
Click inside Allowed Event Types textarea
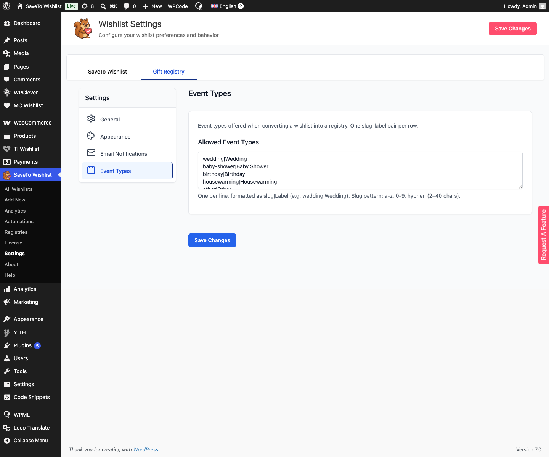point(360,170)
